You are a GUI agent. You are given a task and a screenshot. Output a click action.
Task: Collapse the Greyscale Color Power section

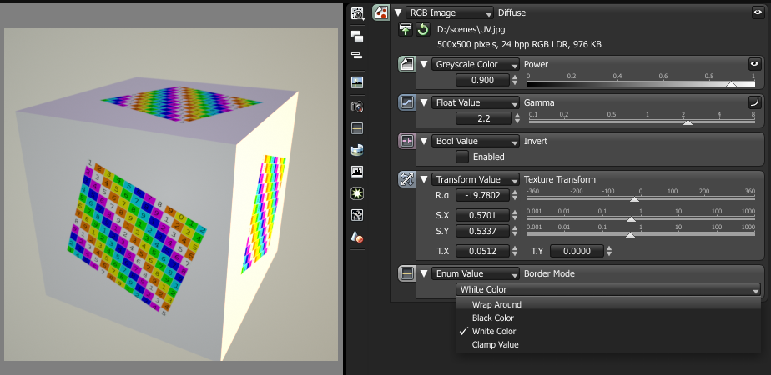click(424, 64)
